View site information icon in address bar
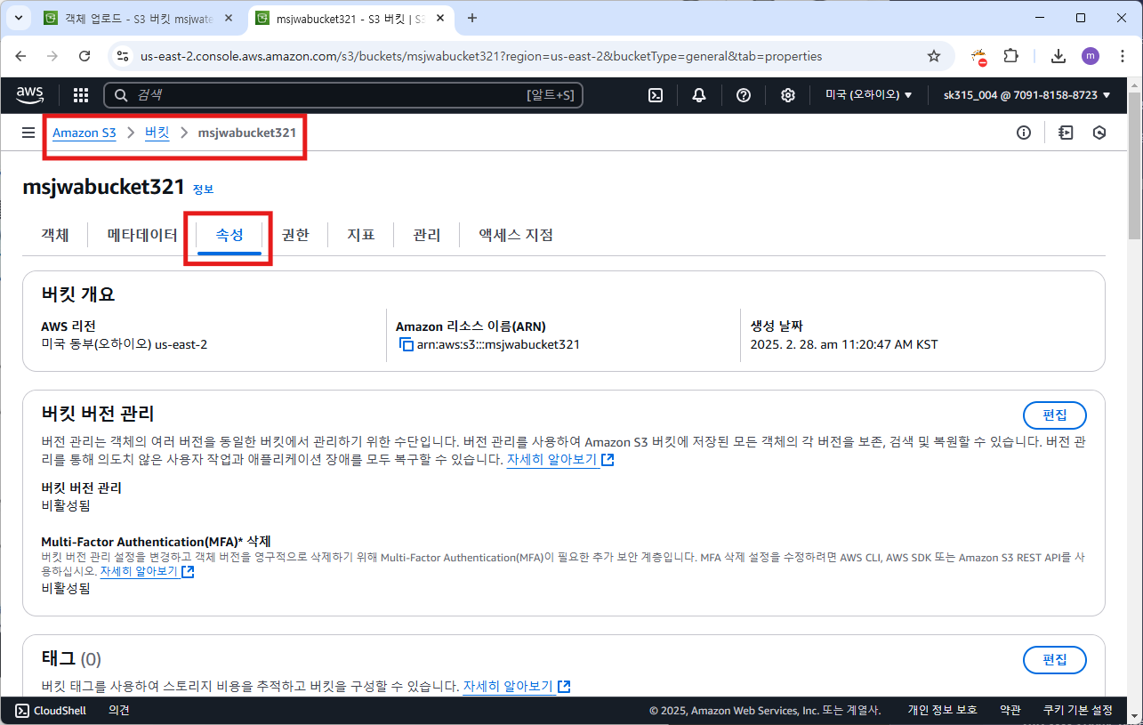The height and width of the screenshot is (725, 1143). point(123,56)
